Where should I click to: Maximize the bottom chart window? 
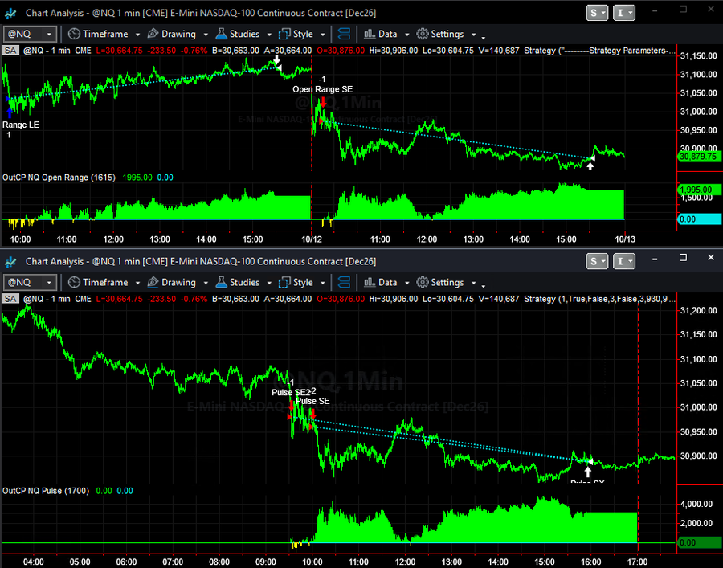tap(683, 257)
